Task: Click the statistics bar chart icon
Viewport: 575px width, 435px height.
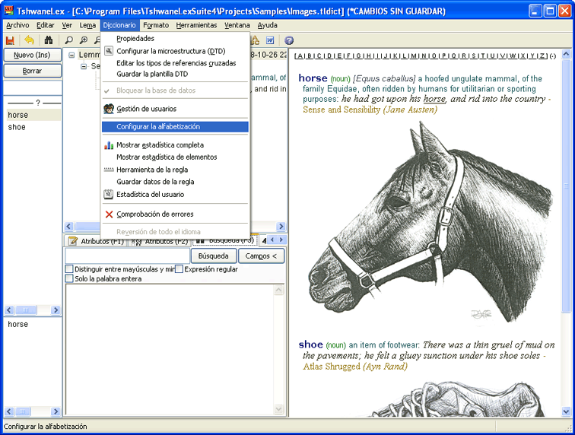Action: [x=109, y=145]
